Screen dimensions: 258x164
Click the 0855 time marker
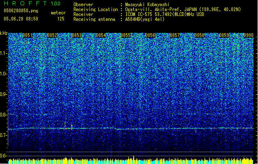(126, 35)
